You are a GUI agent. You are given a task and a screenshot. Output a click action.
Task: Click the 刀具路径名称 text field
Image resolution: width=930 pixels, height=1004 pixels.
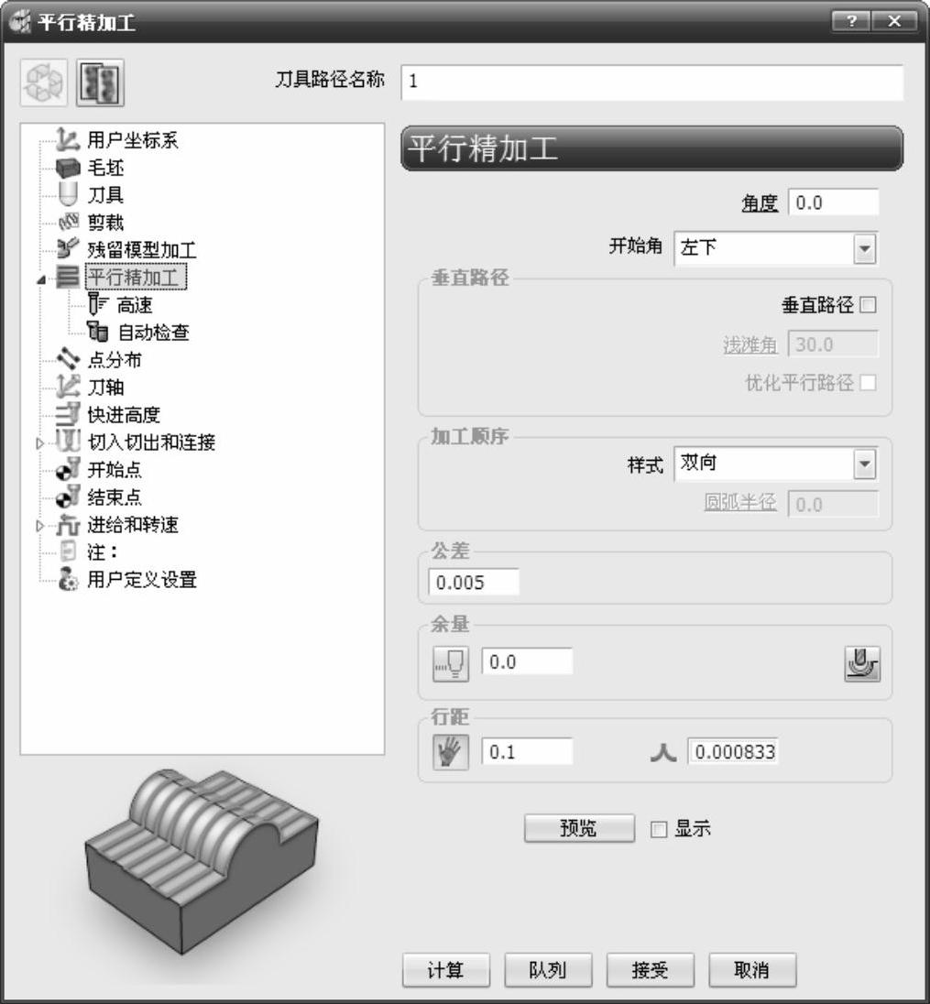click(652, 82)
